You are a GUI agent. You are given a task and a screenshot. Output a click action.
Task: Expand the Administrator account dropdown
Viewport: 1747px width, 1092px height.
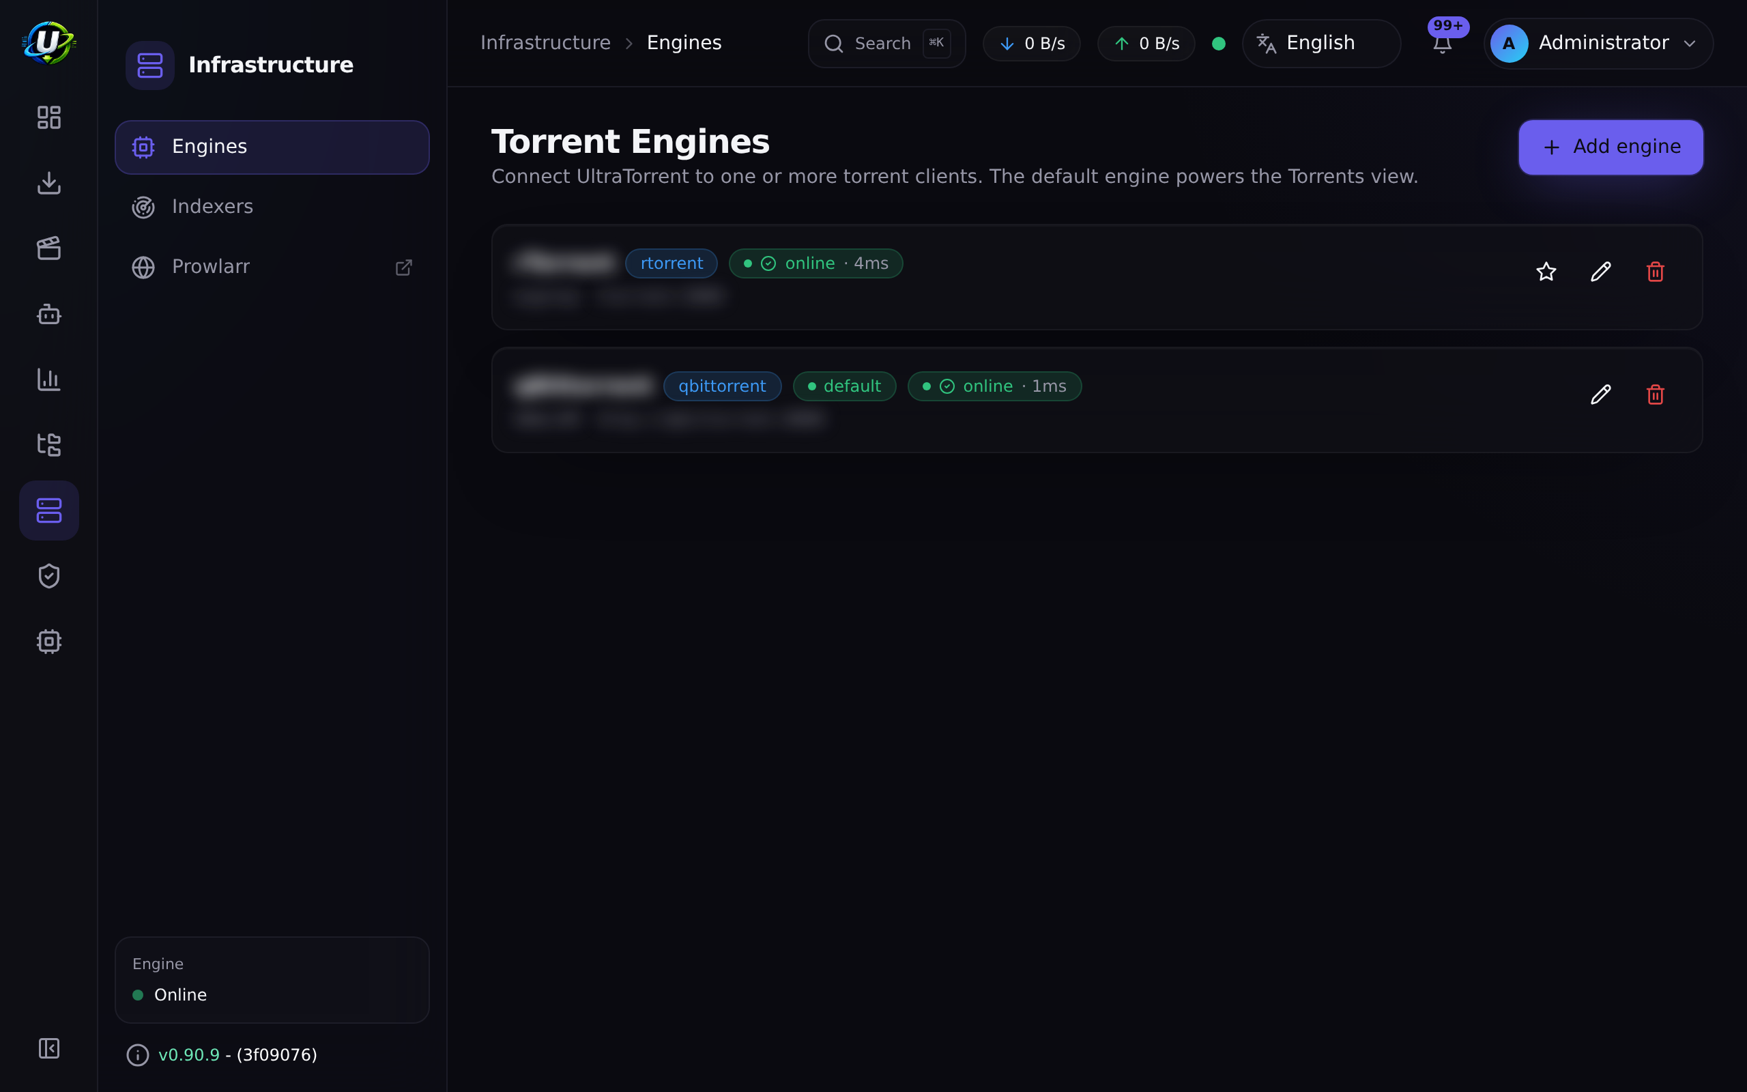pos(1598,43)
